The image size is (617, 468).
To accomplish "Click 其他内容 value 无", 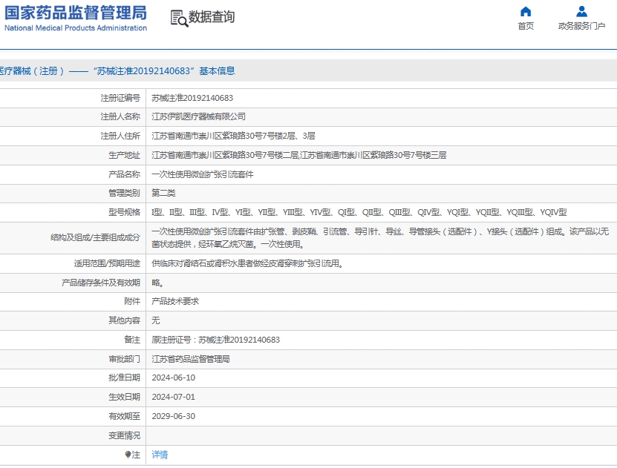I will (156, 320).
